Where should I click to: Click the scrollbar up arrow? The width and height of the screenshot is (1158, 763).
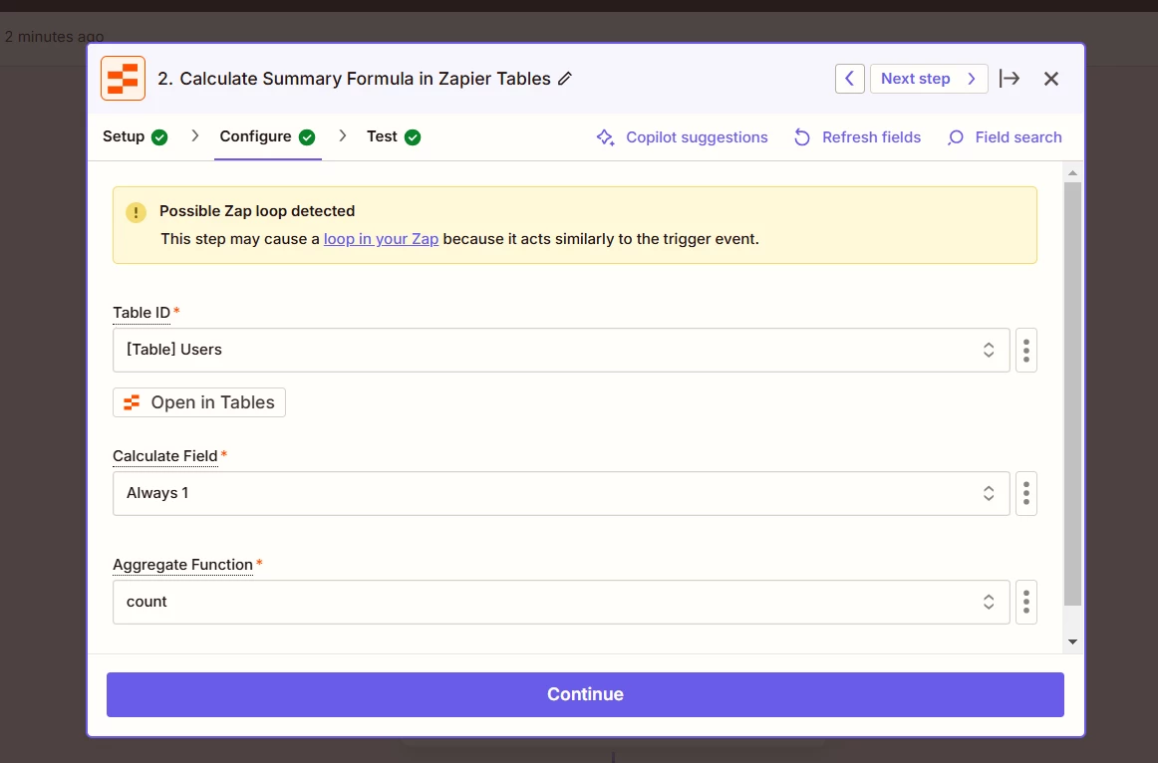click(x=1072, y=172)
